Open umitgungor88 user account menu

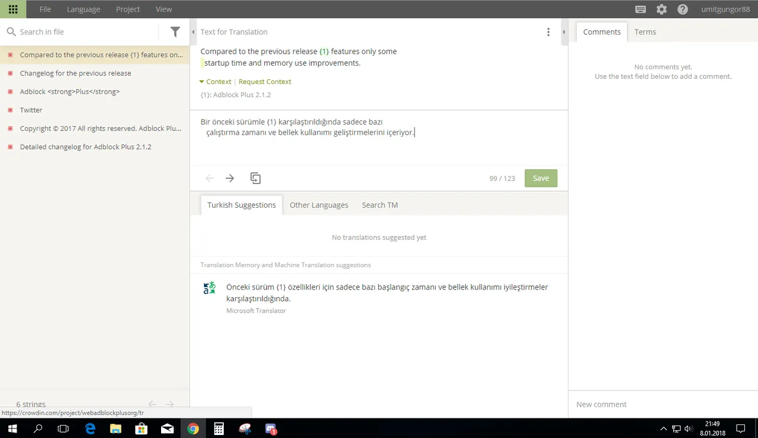[725, 9]
